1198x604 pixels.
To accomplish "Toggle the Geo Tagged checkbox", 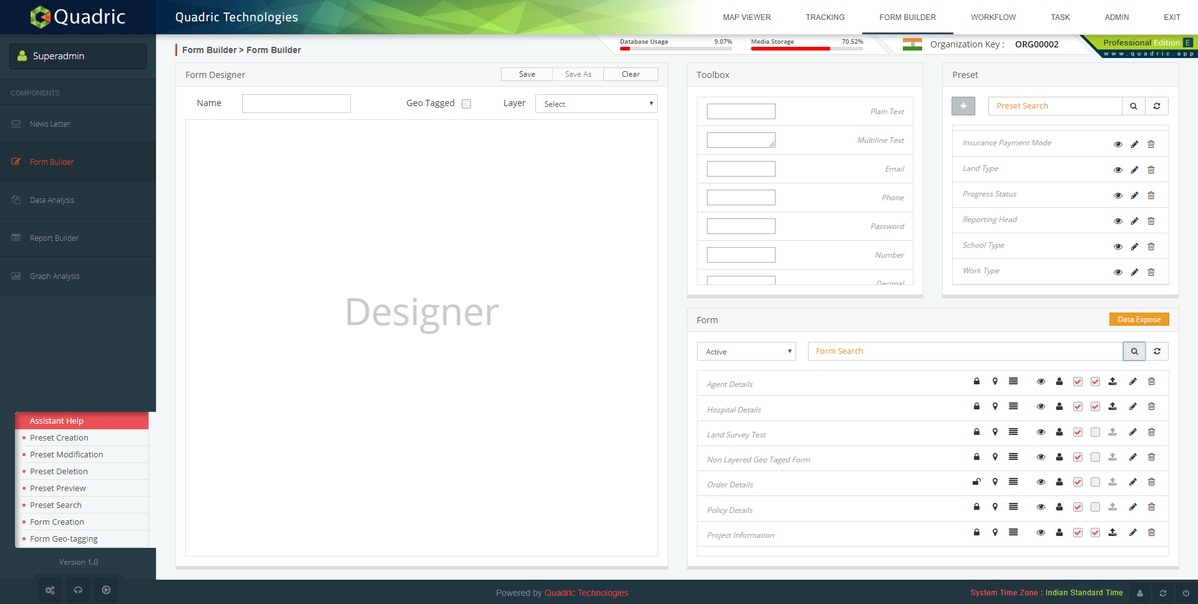I will tap(466, 104).
